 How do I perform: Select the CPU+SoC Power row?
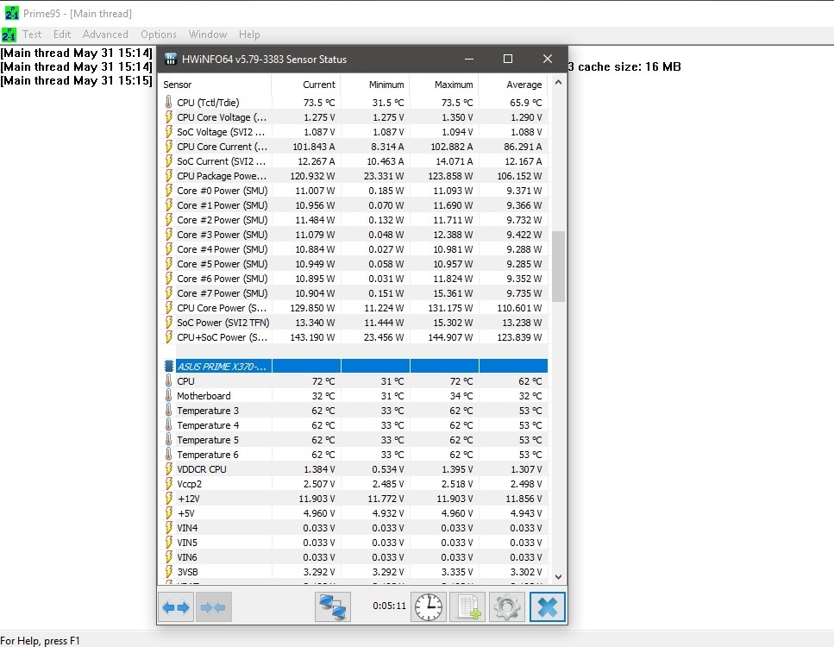[x=353, y=337]
